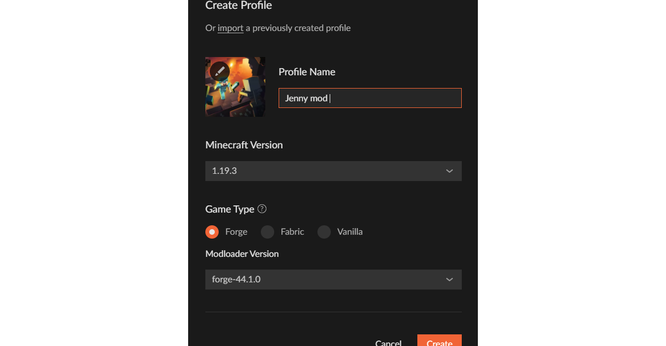The width and height of the screenshot is (666, 346).
Task: Click the Minecraft Version dropdown chevron arrow
Action: click(450, 171)
